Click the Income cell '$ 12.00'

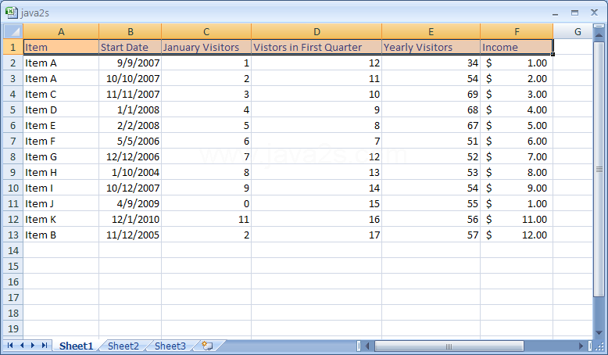click(517, 235)
